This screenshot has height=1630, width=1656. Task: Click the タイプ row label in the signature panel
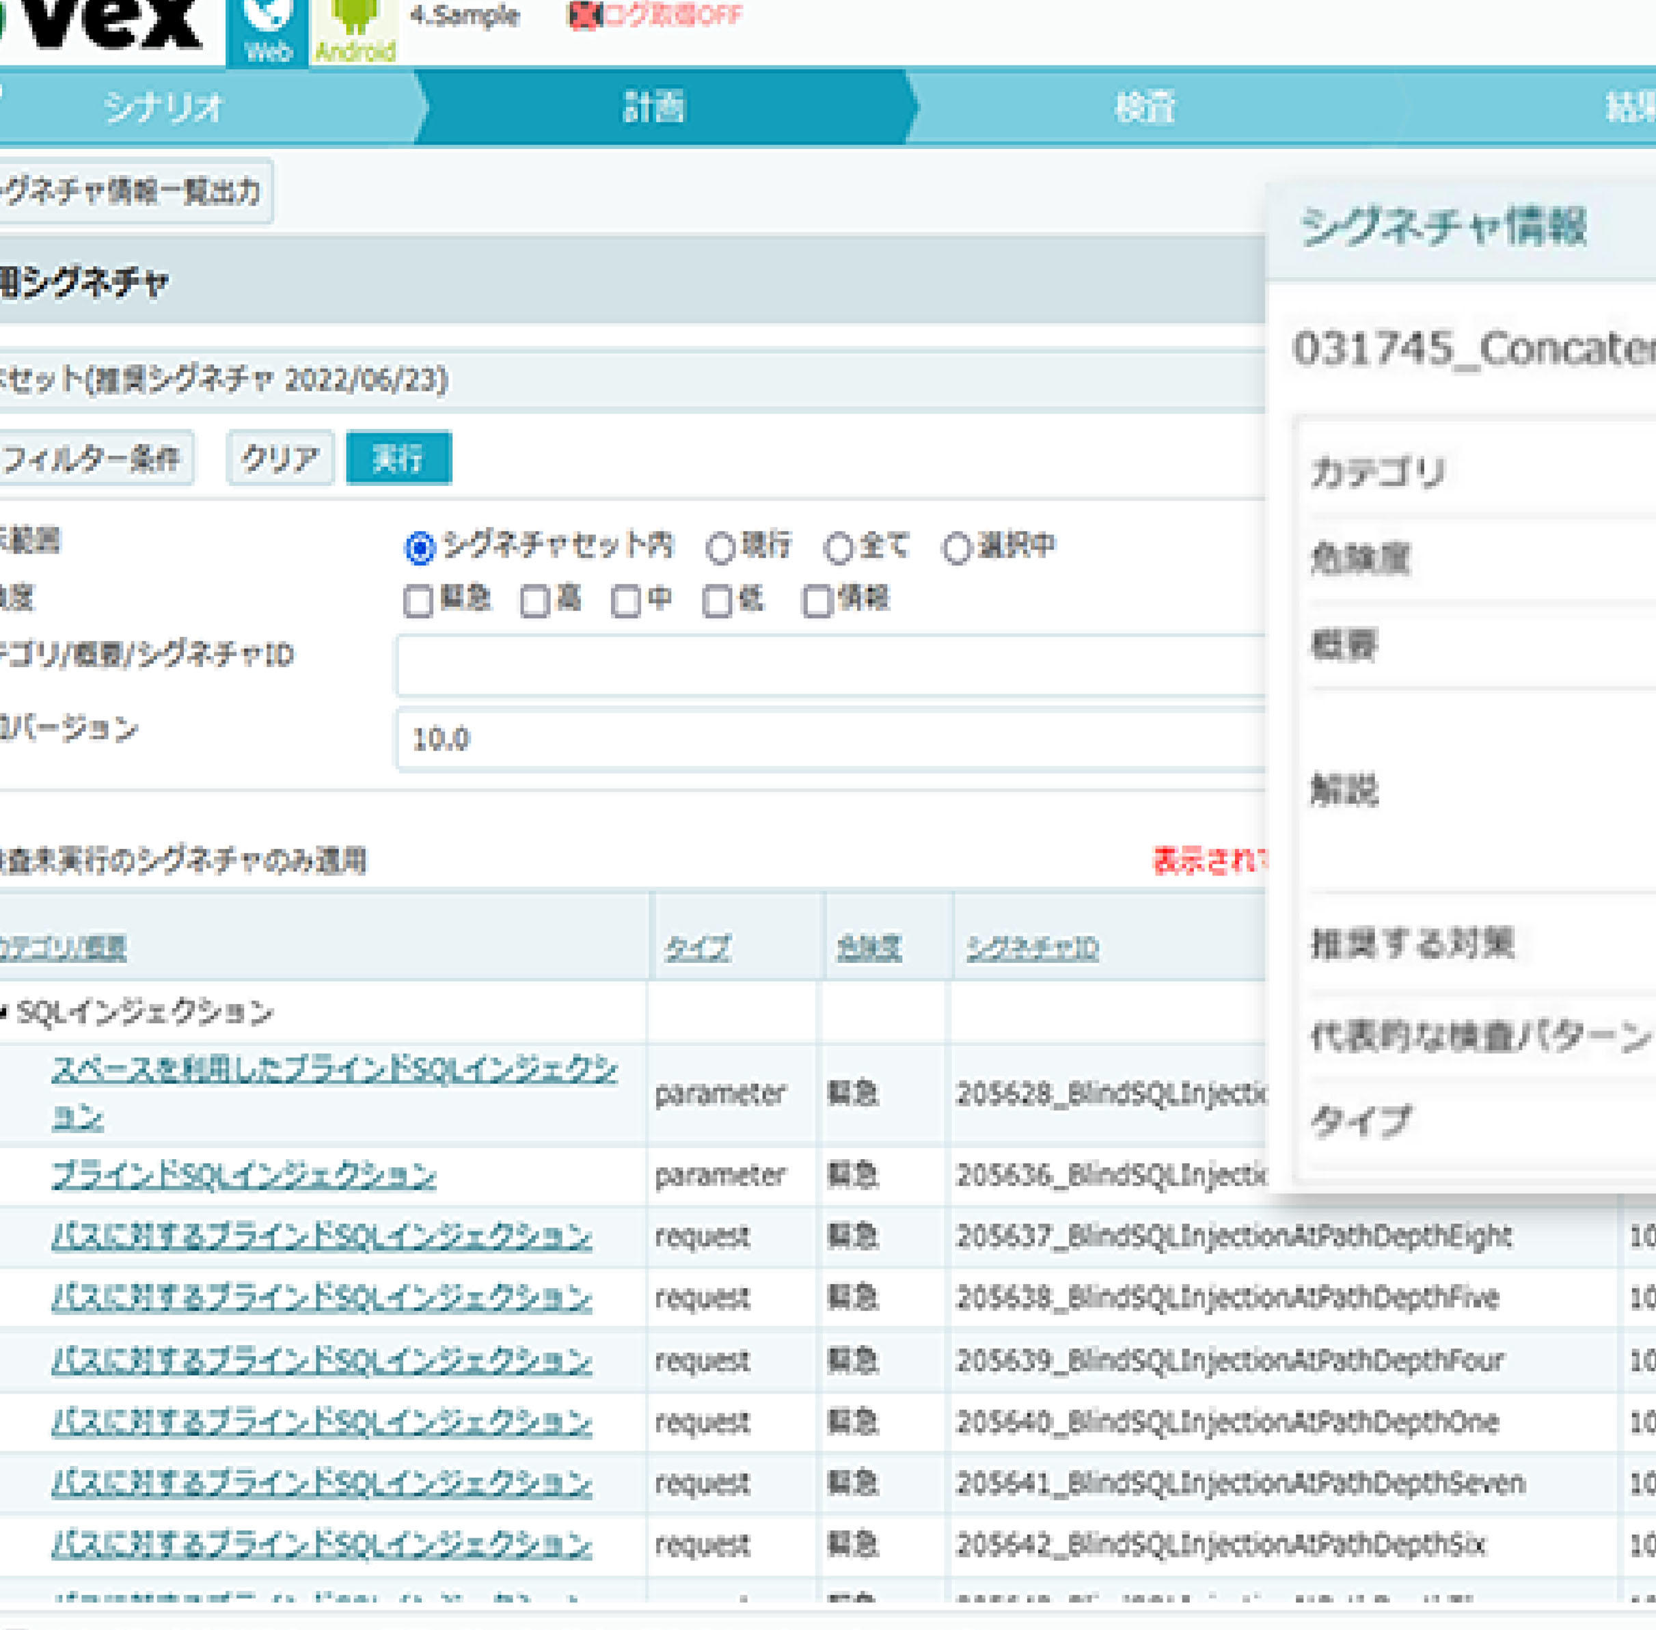pyautogui.click(x=1361, y=1121)
